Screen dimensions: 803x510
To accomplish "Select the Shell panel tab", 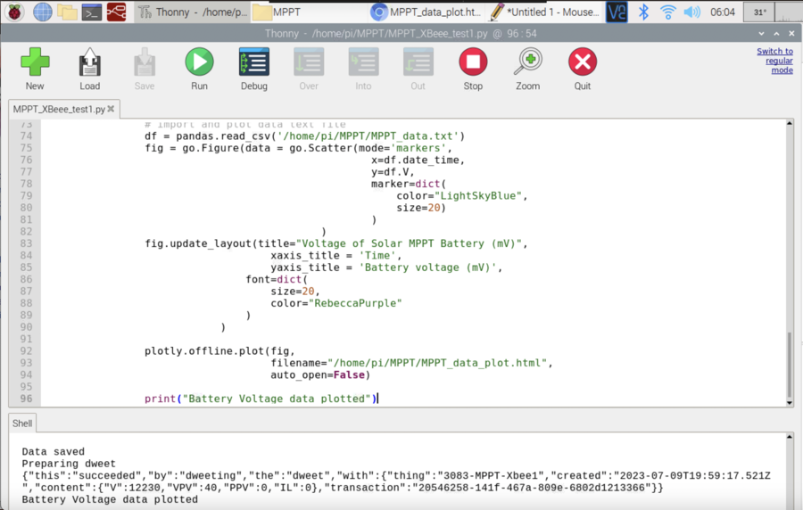I will [x=22, y=424].
